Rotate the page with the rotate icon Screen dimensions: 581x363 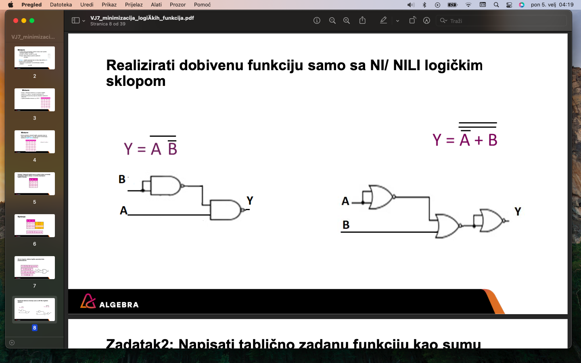[x=412, y=20]
